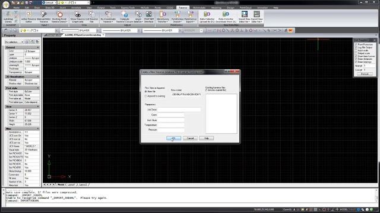Click the Job Descr input field
The width and height of the screenshot is (380, 213).
click(x=179, y=109)
